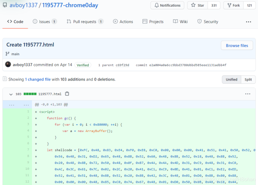The height and width of the screenshot is (185, 258).
Task: Click the hunk header @@ -0,0 +1,103 @@
Action: coord(51,104)
